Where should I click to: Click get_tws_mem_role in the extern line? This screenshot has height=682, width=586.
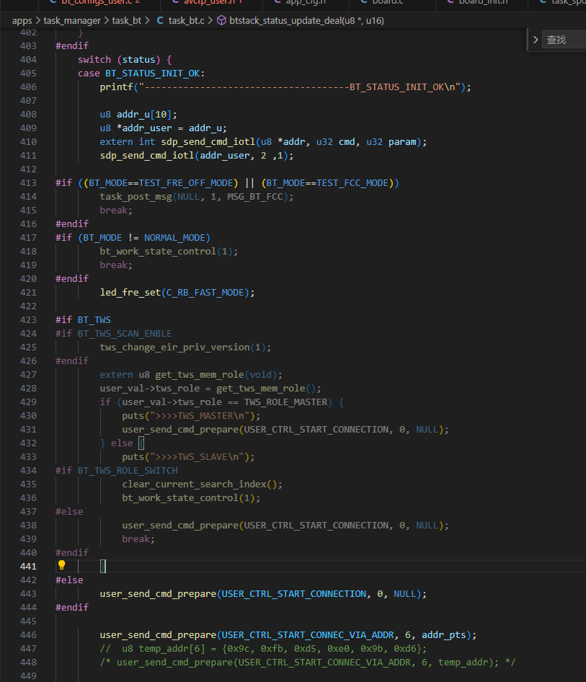(x=200, y=374)
